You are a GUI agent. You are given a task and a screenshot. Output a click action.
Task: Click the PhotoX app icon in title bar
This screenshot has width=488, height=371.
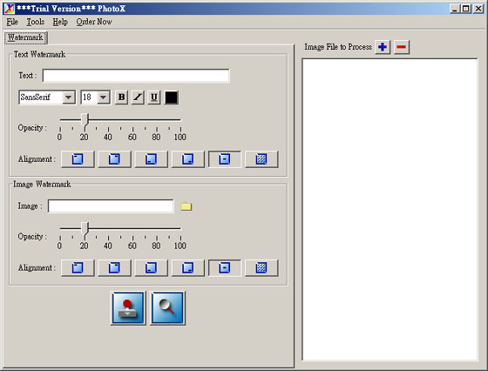pyautogui.click(x=9, y=9)
